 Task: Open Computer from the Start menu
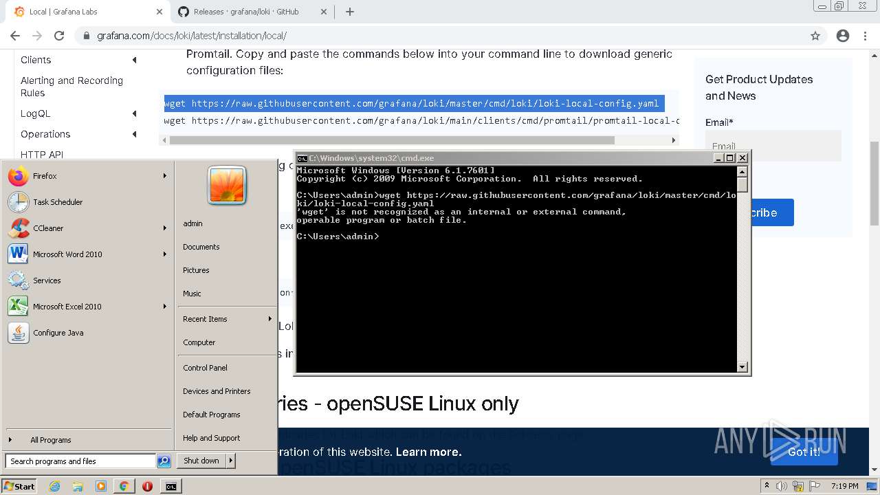click(199, 342)
